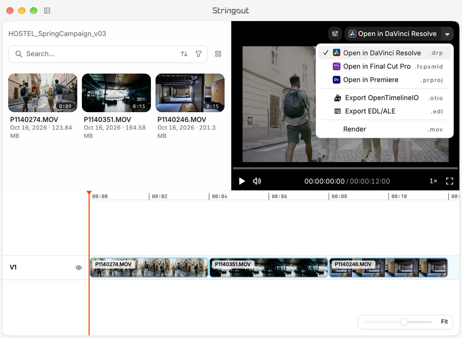Mute the preview volume
Screen dimensions: 462x338
point(257,181)
